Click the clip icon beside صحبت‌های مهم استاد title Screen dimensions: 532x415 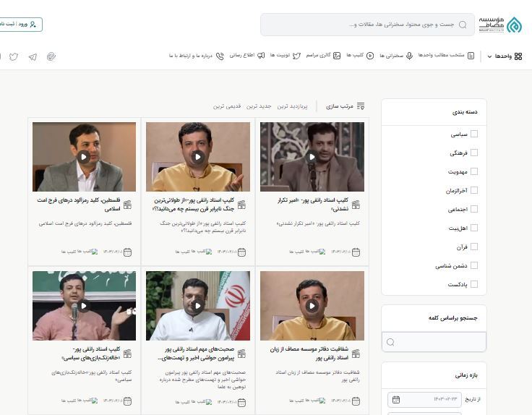click(241, 354)
